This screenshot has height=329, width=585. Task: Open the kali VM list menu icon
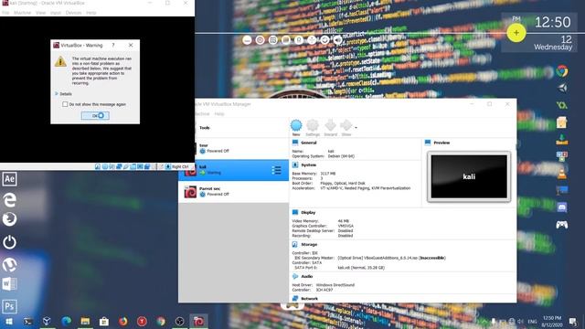pyautogui.click(x=276, y=171)
